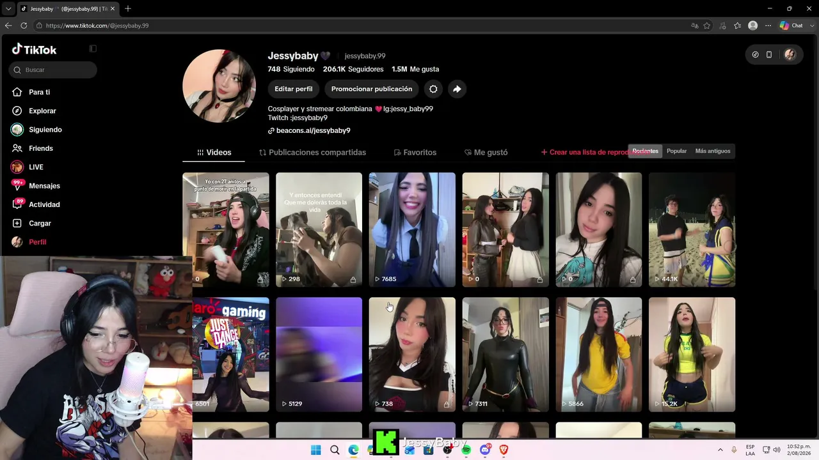This screenshot has width=819, height=460.
Task: Click the TikTok logo in the sidebar
Action: click(x=35, y=49)
